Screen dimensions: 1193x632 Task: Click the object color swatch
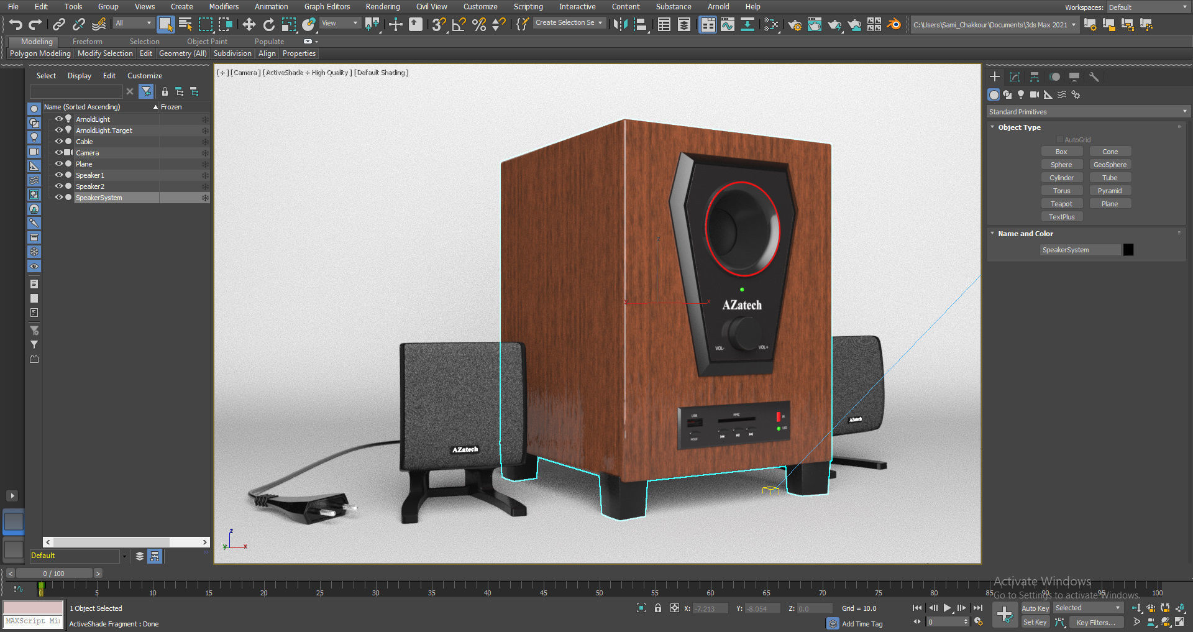[x=1128, y=250]
